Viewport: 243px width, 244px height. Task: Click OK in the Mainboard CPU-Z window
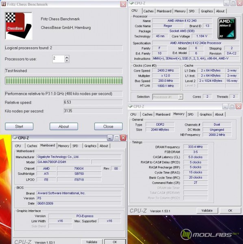click(115, 242)
